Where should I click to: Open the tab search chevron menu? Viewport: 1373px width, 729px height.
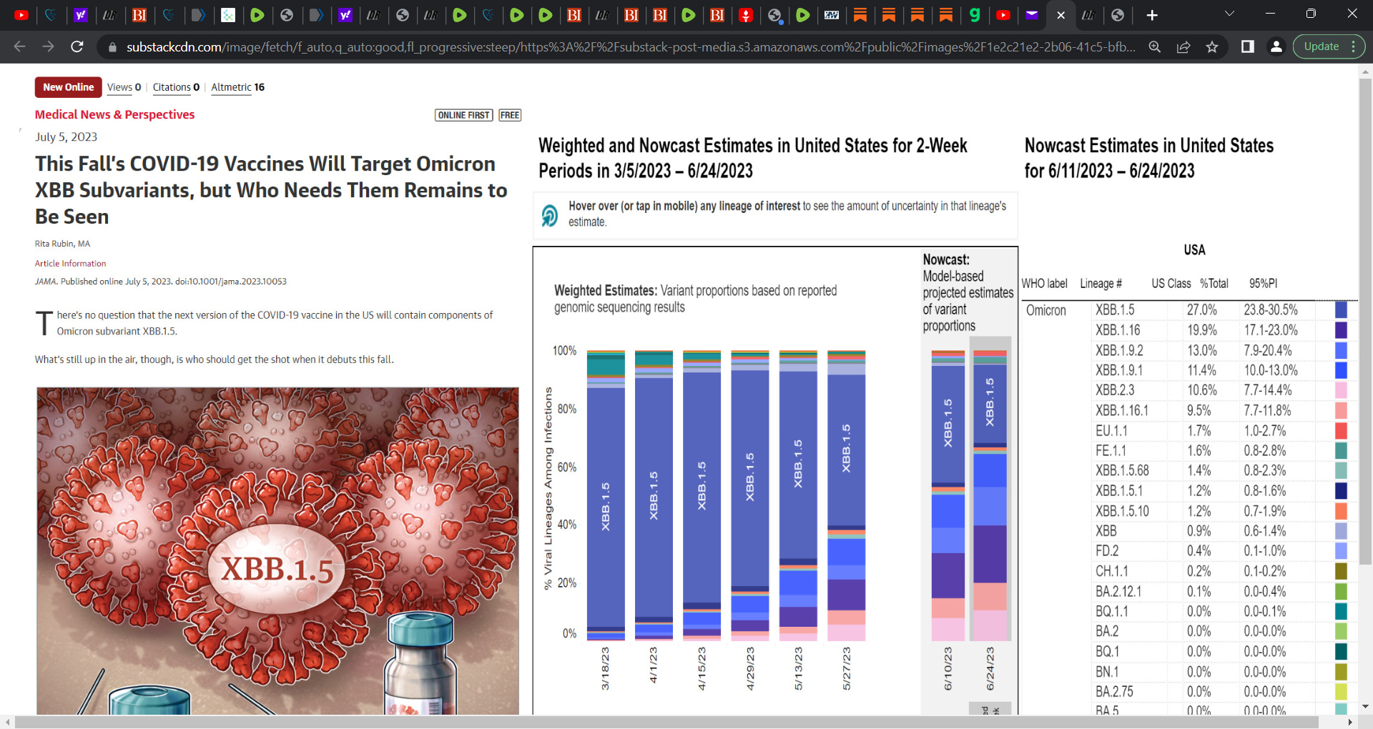(1229, 13)
